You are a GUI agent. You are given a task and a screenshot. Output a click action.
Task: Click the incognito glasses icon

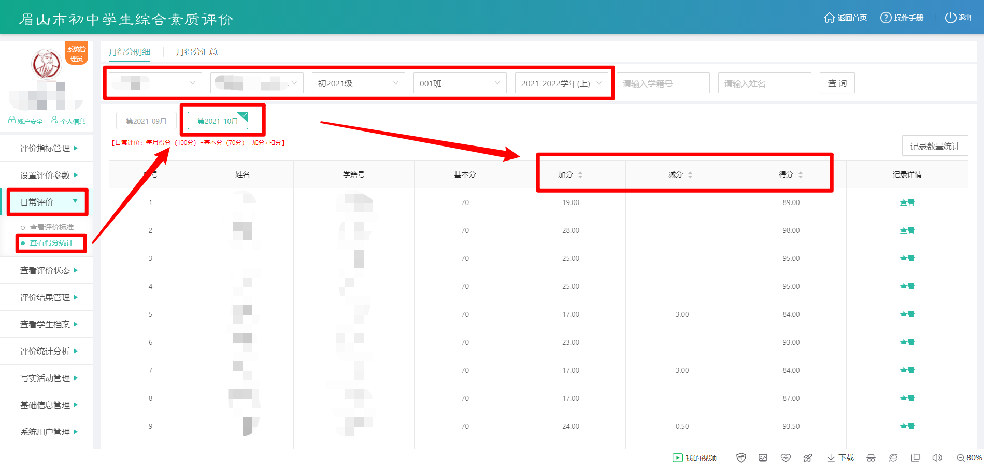click(x=871, y=458)
